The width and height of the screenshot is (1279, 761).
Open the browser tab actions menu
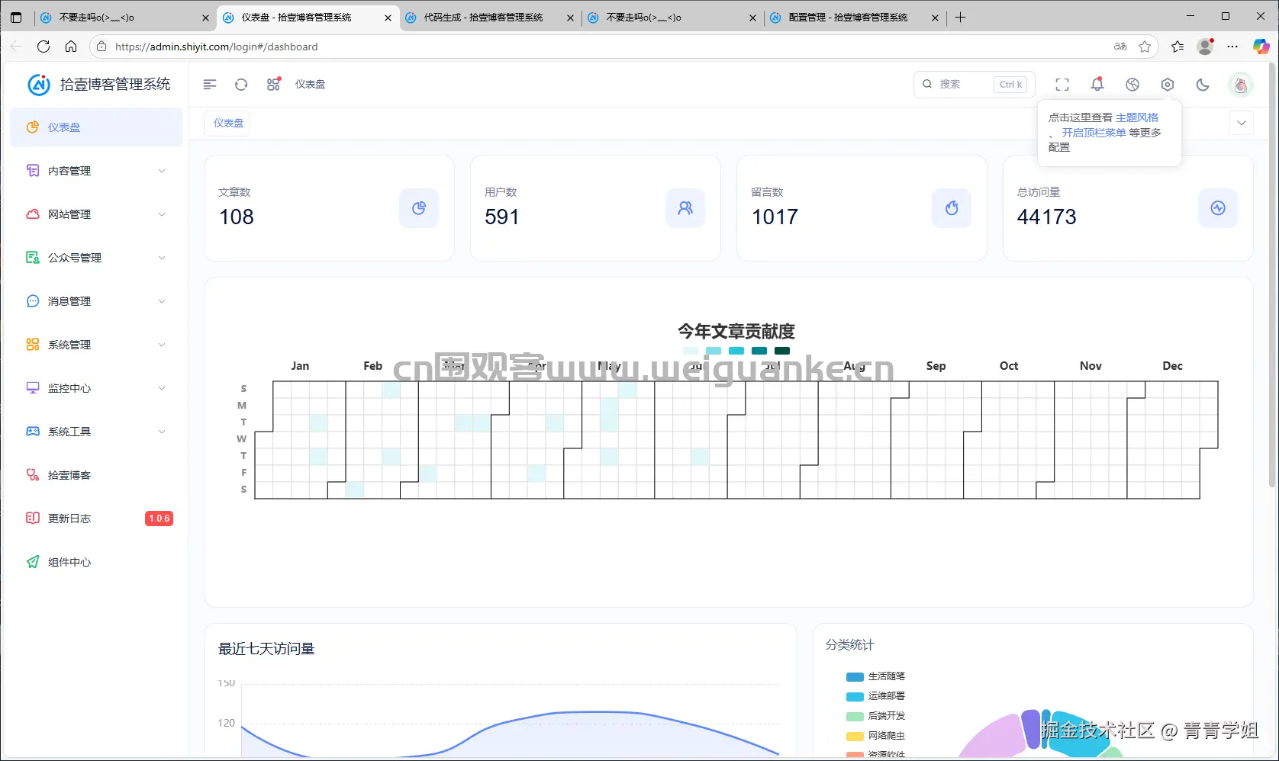[16, 18]
